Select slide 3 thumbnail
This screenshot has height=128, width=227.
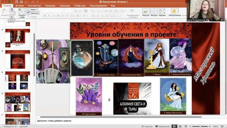pos(18,38)
